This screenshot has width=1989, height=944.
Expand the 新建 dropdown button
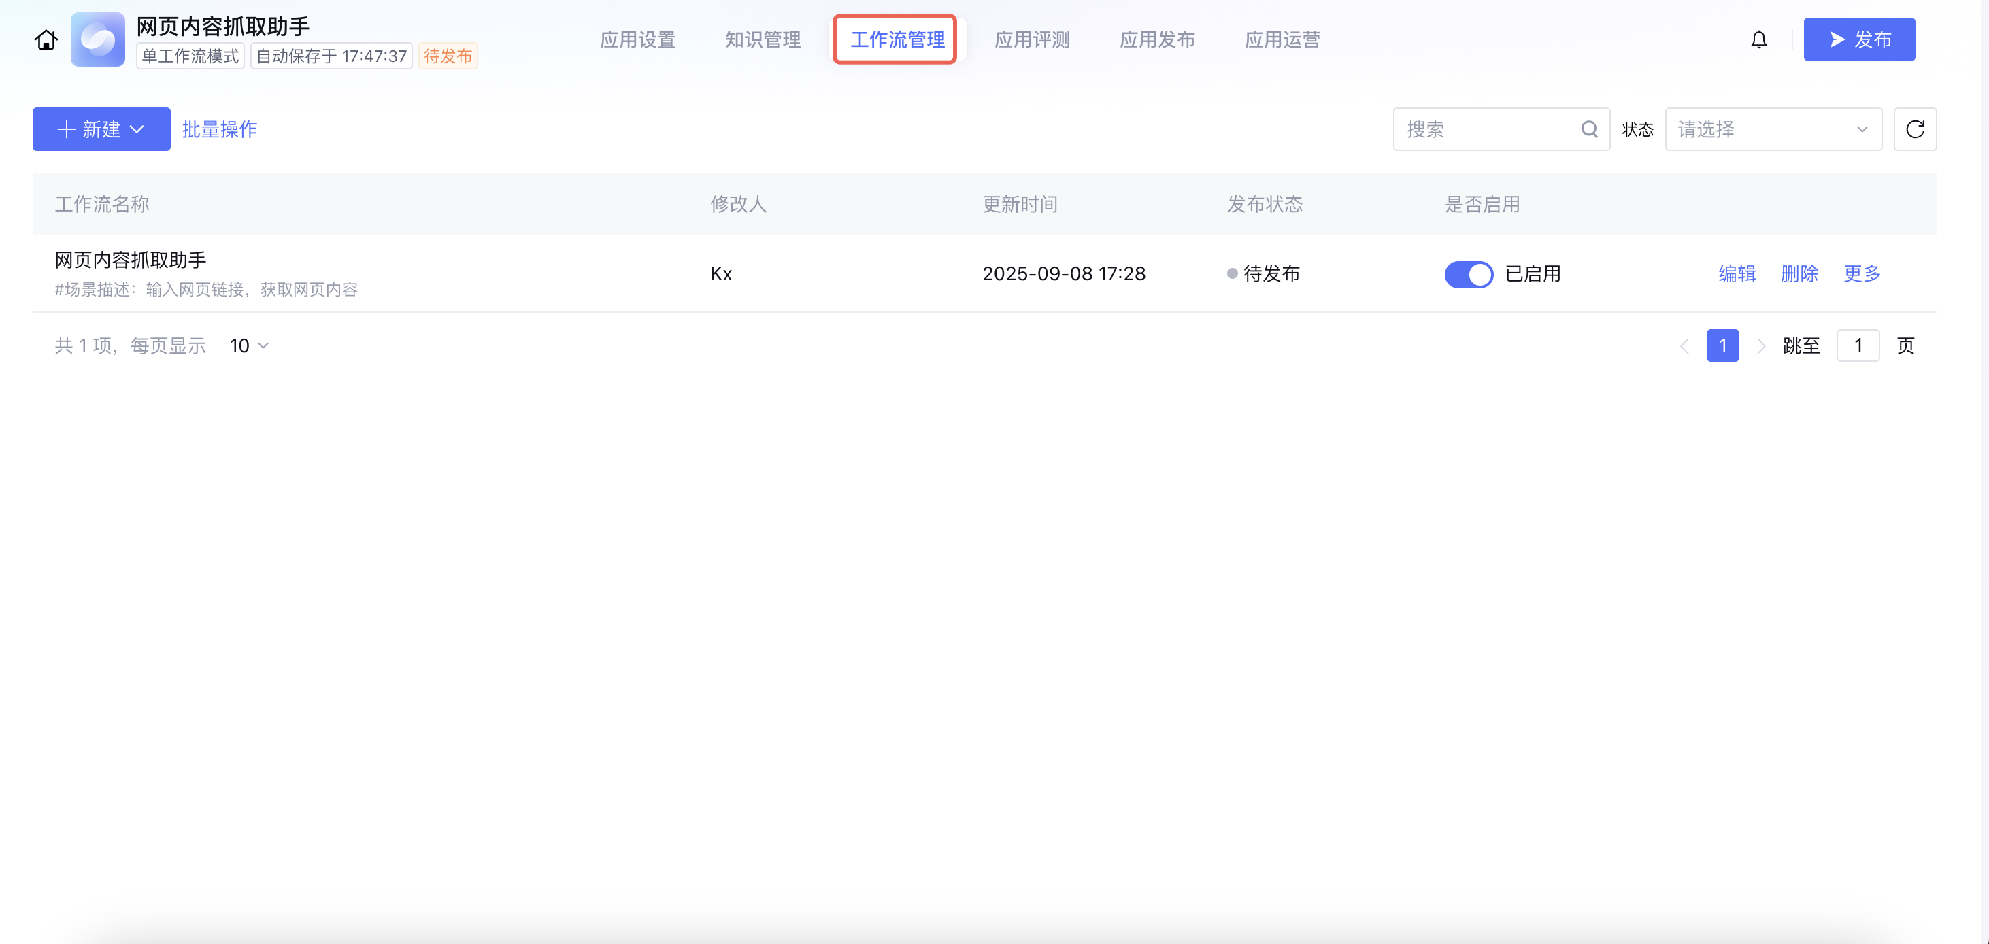(x=101, y=129)
